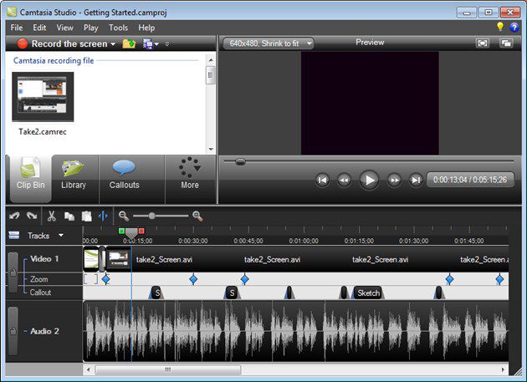Click the Cut scissors icon

pos(51,216)
